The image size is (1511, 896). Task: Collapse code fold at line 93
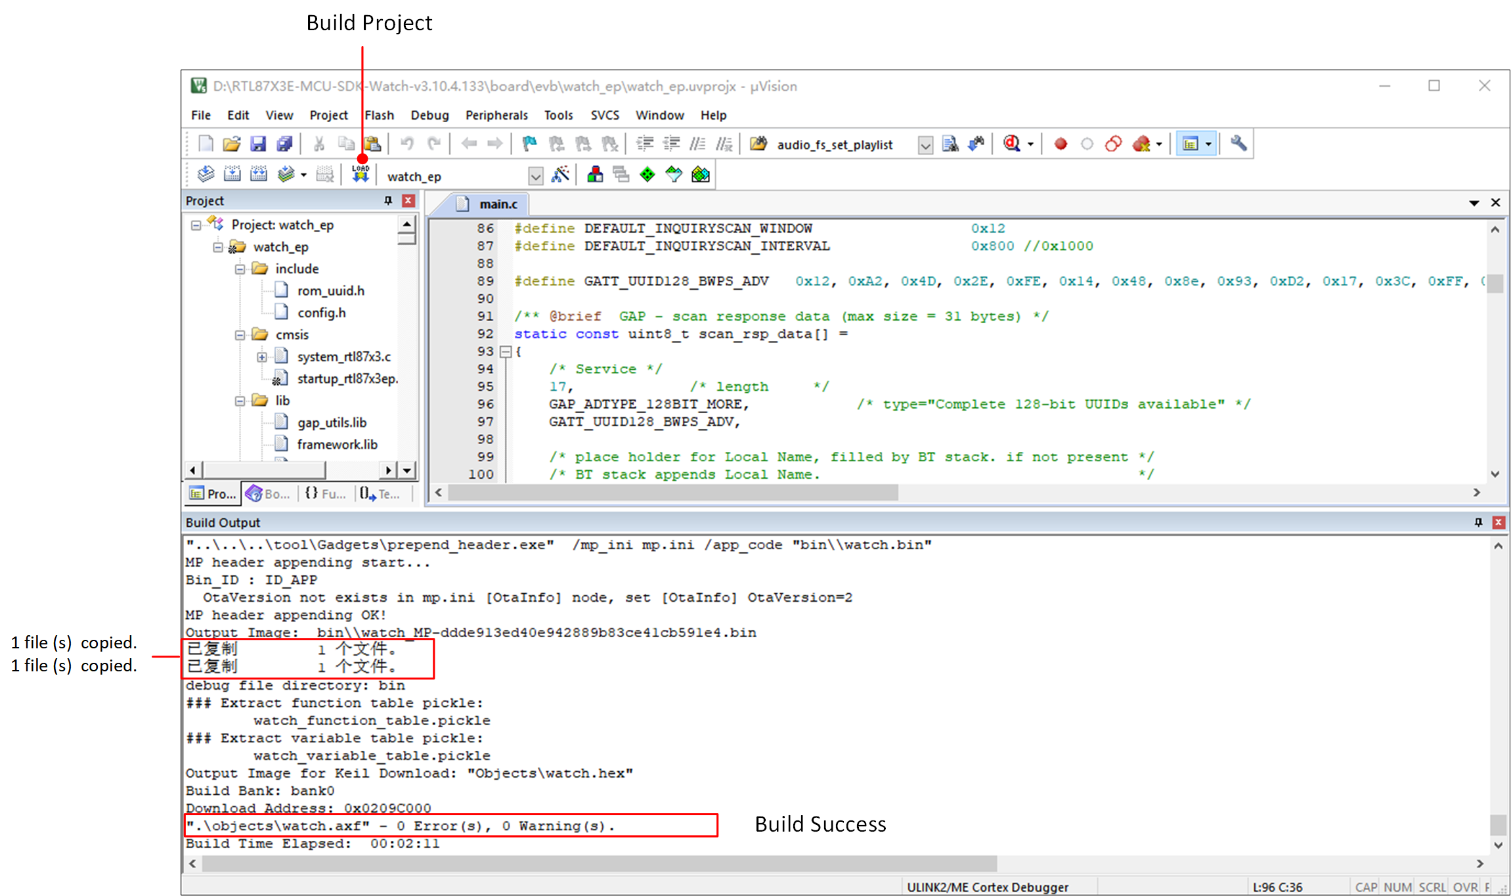click(x=506, y=351)
